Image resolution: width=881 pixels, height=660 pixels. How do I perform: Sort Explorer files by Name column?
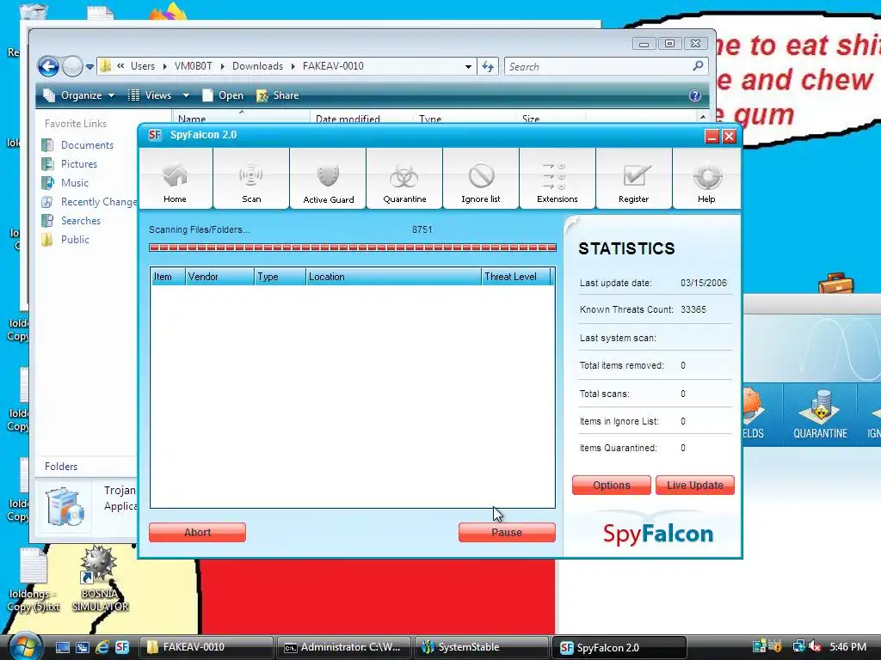pyautogui.click(x=242, y=119)
